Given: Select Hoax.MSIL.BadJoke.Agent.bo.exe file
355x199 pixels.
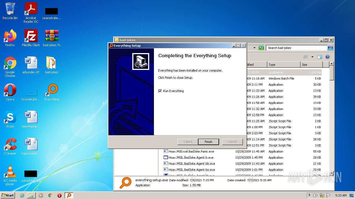Looking at the screenshot, I should [189, 170].
